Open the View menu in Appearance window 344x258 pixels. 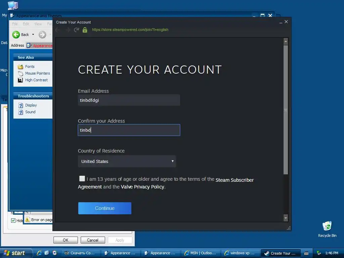(x=38, y=24)
